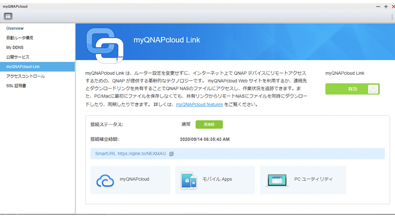Open the モバイル Apps card label

click(x=217, y=179)
